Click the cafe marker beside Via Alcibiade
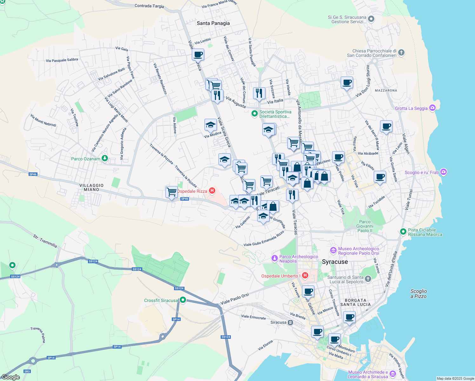This screenshot has width=475, height=381. pyautogui.click(x=338, y=157)
